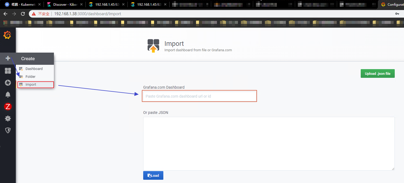Click inside the Or paste JSON textarea
Screen dimensions: 404x183
coord(269,144)
